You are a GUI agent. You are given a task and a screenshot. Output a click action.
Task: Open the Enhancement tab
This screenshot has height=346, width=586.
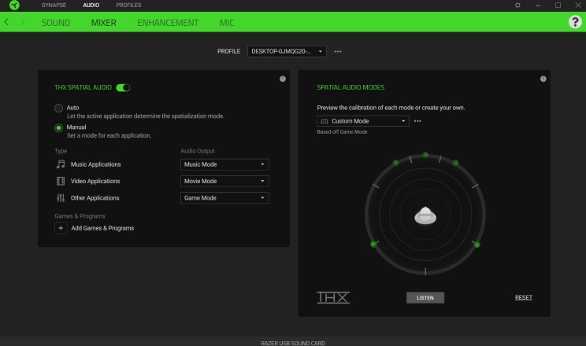point(168,22)
